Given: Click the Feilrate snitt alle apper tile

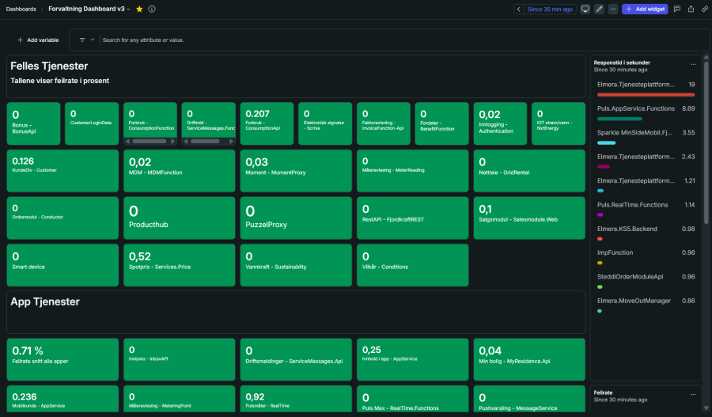Looking at the screenshot, I should coord(62,359).
